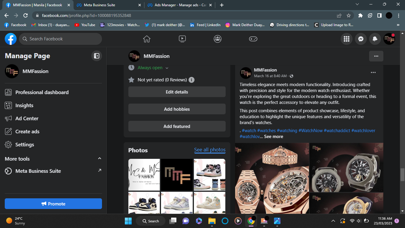Open Messenger chats icon
405x228 pixels.
(x=361, y=39)
